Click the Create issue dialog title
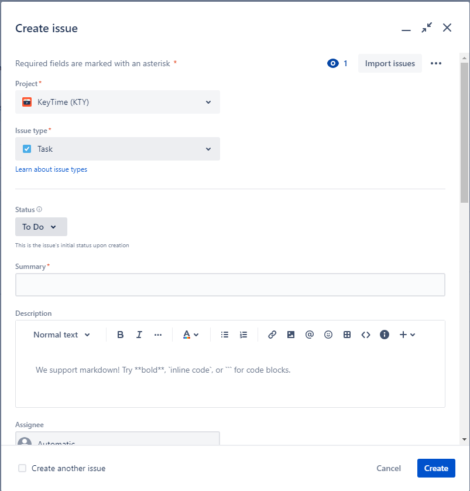Viewport: 470px width, 491px height. [x=47, y=28]
